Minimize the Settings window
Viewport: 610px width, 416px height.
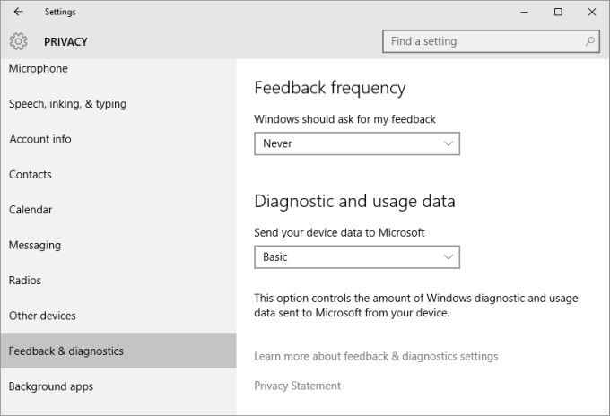pyautogui.click(x=525, y=12)
